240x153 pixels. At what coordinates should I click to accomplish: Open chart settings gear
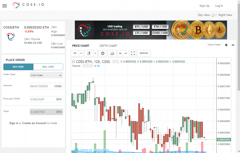[x=103, y=53]
